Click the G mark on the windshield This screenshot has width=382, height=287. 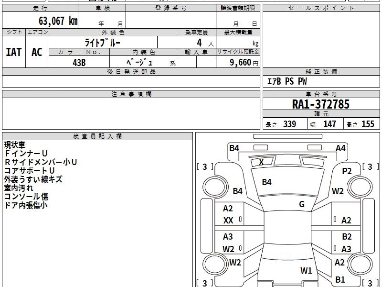(302, 204)
